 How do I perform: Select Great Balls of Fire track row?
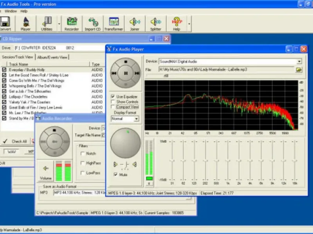click(36, 108)
